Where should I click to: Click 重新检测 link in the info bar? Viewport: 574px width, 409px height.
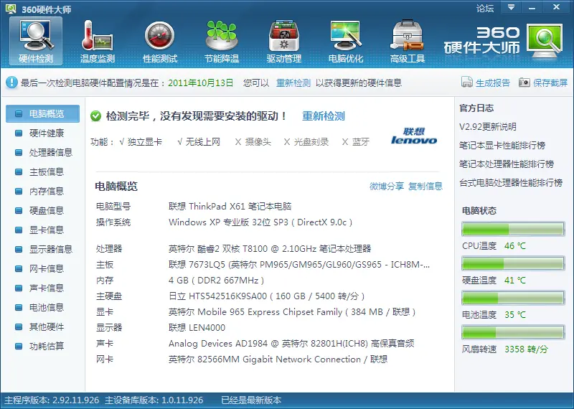[x=293, y=83]
